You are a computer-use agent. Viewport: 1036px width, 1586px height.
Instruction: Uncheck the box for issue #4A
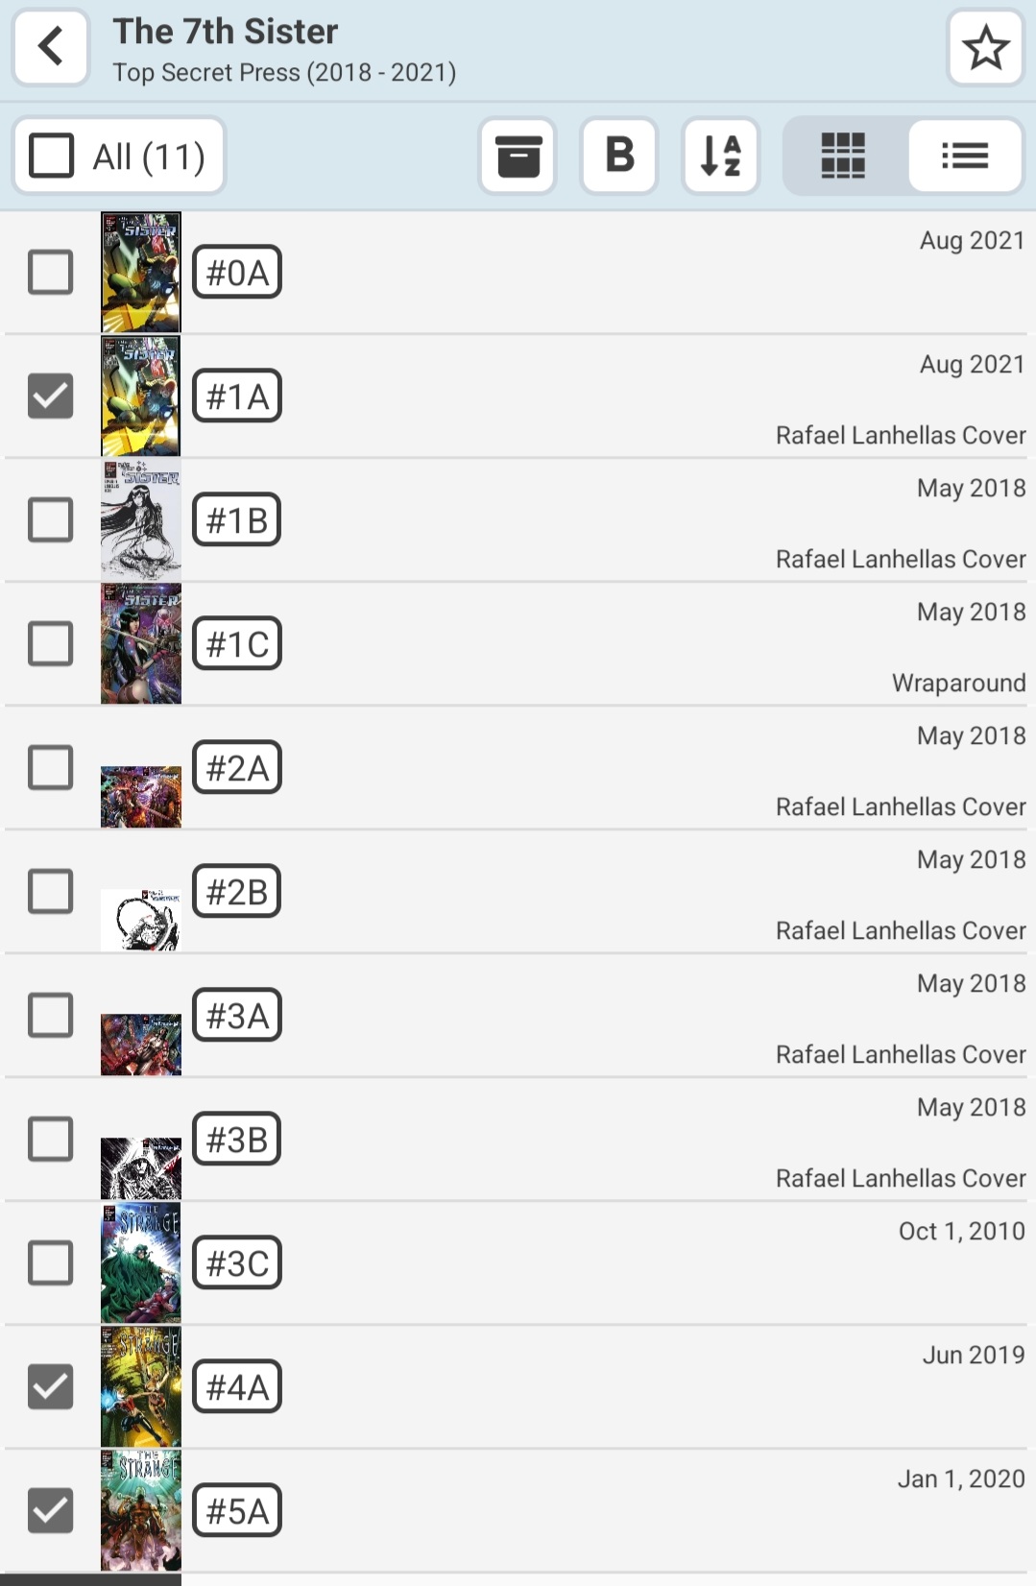point(51,1386)
